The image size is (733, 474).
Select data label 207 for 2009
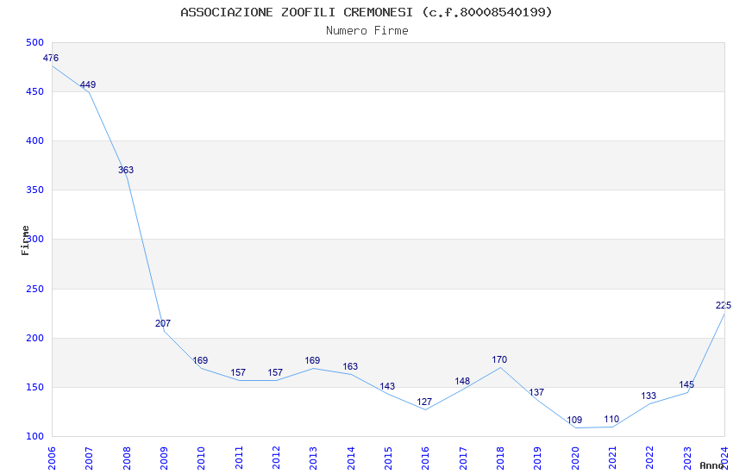(163, 323)
